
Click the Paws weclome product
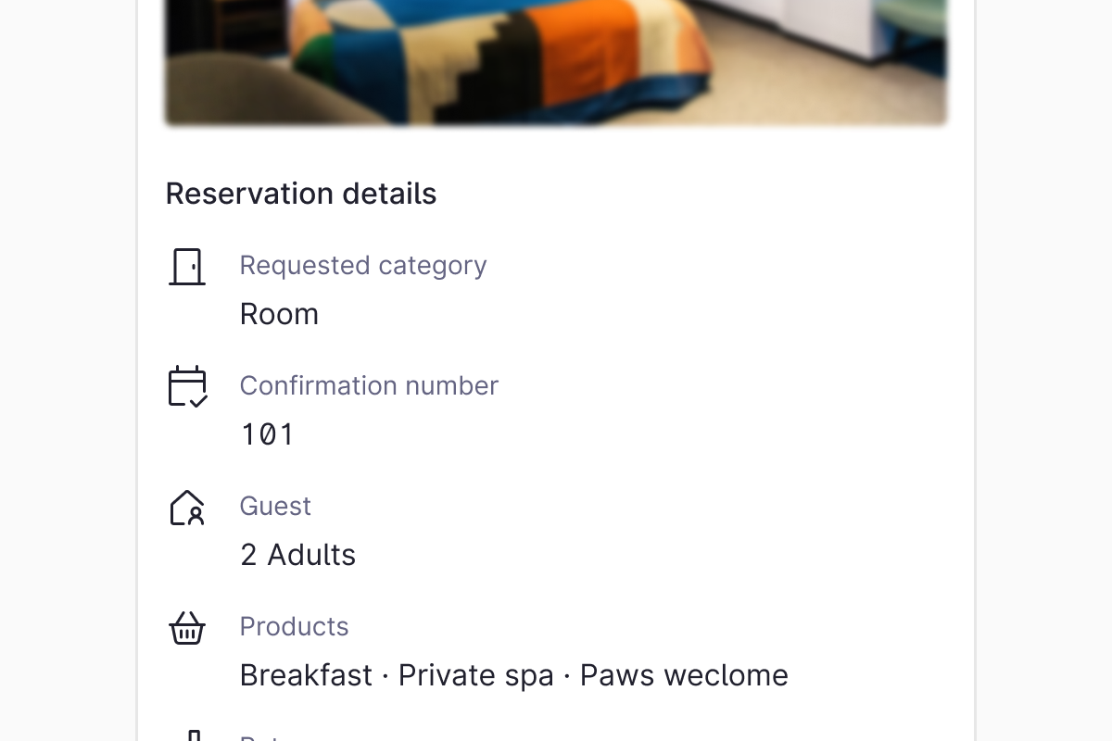click(684, 675)
